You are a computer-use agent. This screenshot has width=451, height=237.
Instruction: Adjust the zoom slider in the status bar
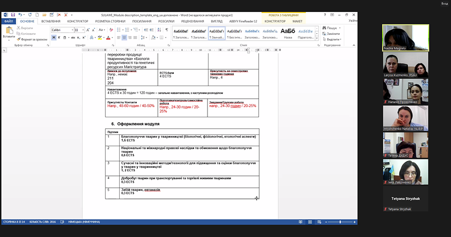(x=340, y=222)
